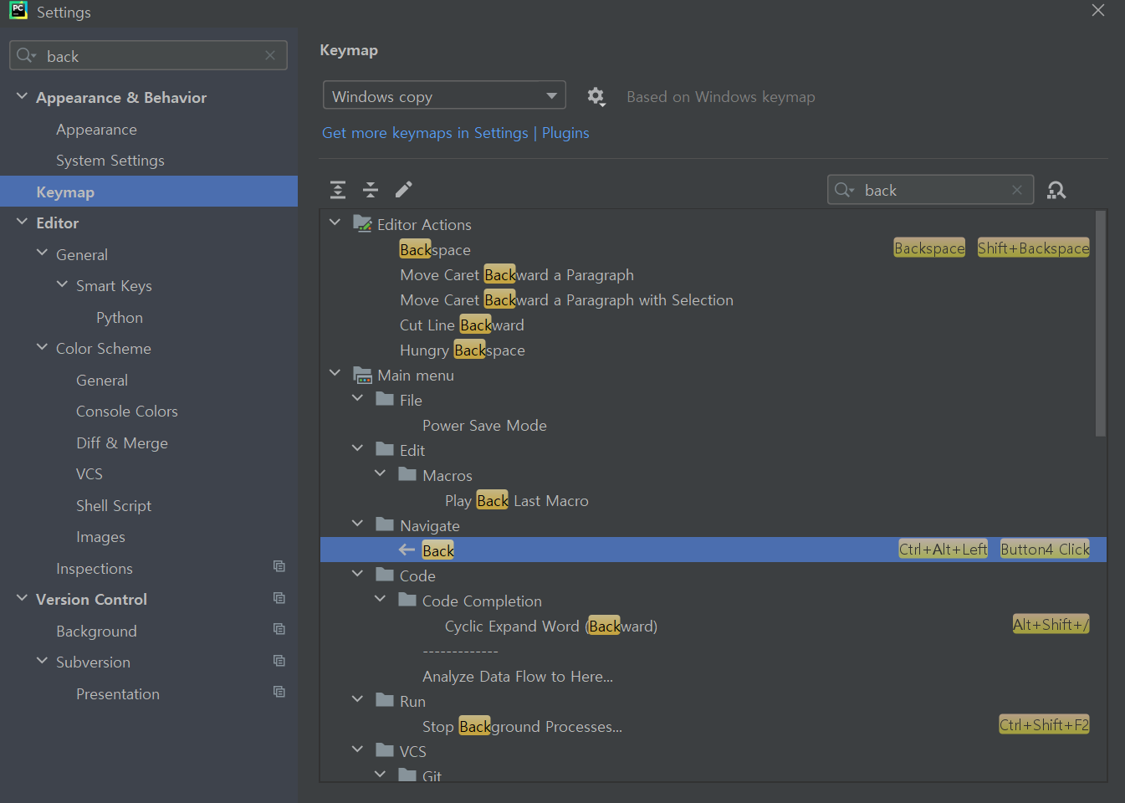Collapse the Smart Keys node

pos(63,284)
